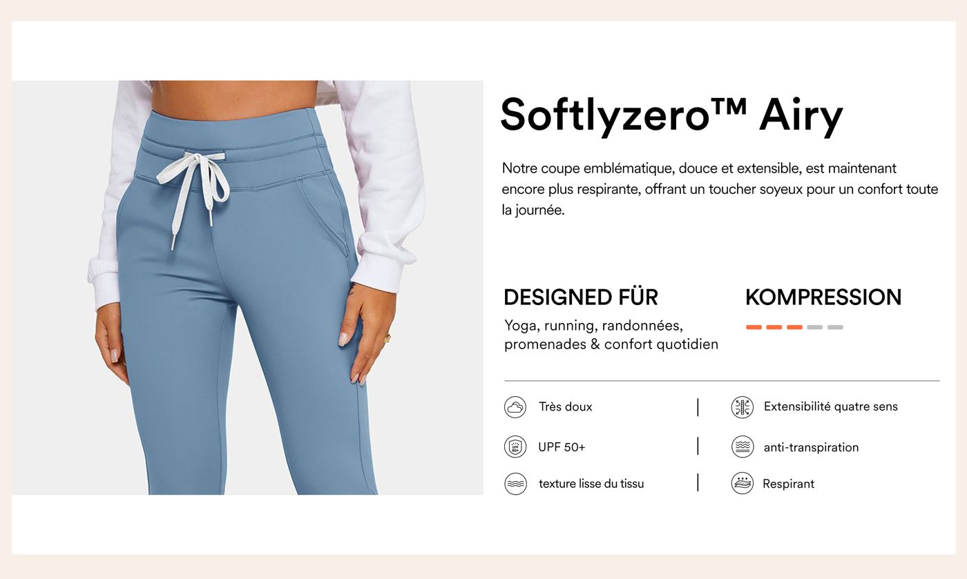Click the DESIGNED FÜR heading
967x579 pixels.
point(581,297)
